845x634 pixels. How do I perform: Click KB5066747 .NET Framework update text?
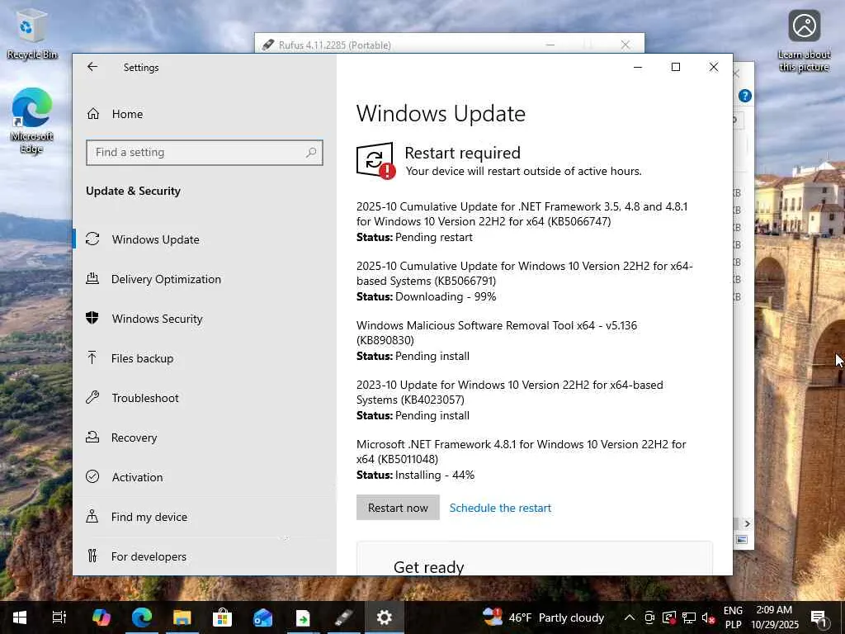pyautogui.click(x=522, y=214)
